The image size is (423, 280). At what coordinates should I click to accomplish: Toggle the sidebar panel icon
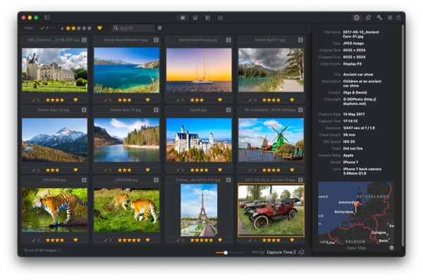point(47,18)
